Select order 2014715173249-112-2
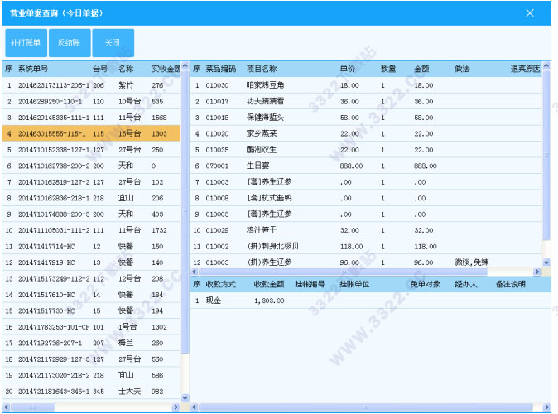This screenshot has height=414, width=558. click(x=92, y=278)
